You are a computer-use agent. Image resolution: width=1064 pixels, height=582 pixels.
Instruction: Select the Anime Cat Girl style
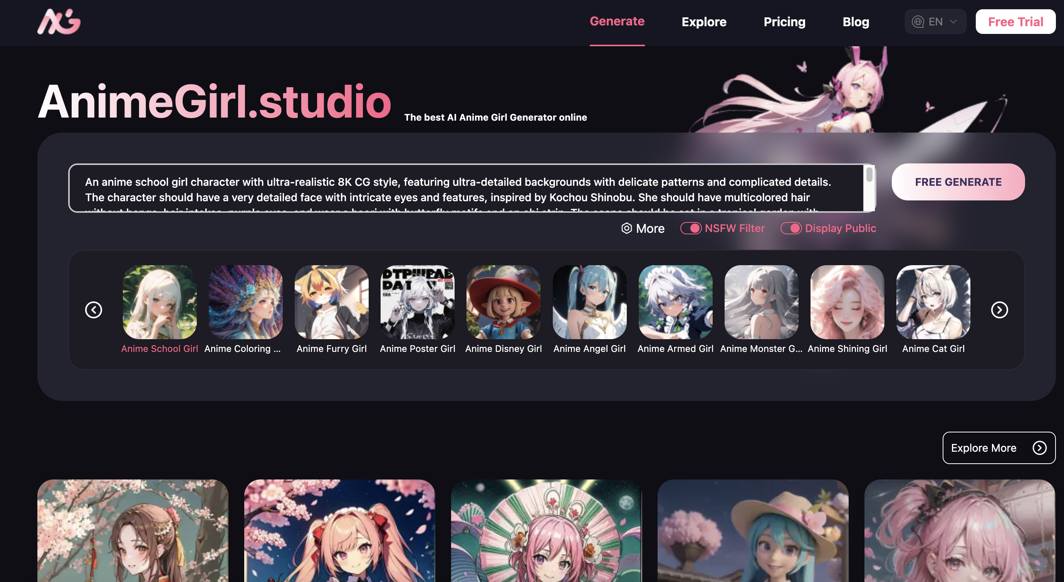(932, 303)
